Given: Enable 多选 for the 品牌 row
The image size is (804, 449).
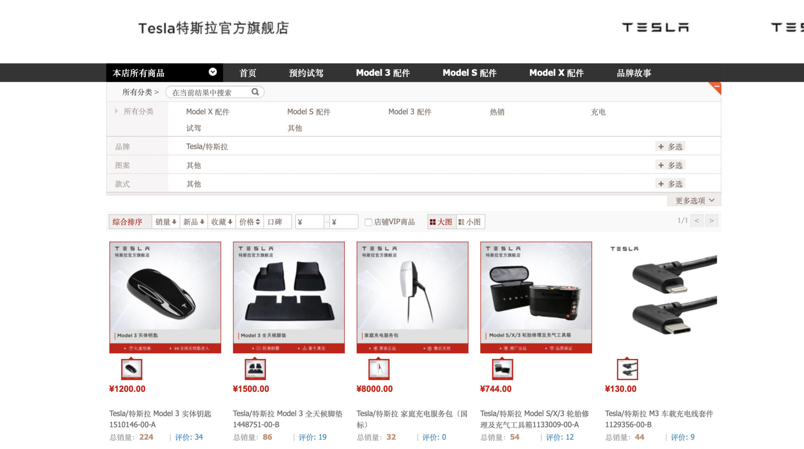Looking at the screenshot, I should (x=670, y=146).
